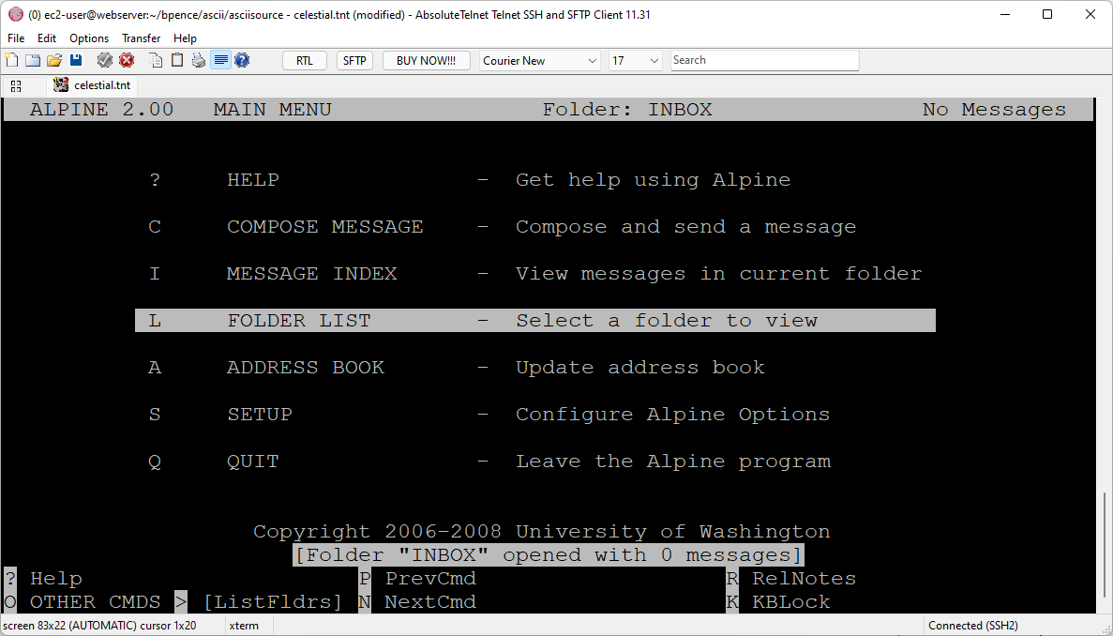
Task: Open the Courier New font dropdown
Action: (x=540, y=60)
